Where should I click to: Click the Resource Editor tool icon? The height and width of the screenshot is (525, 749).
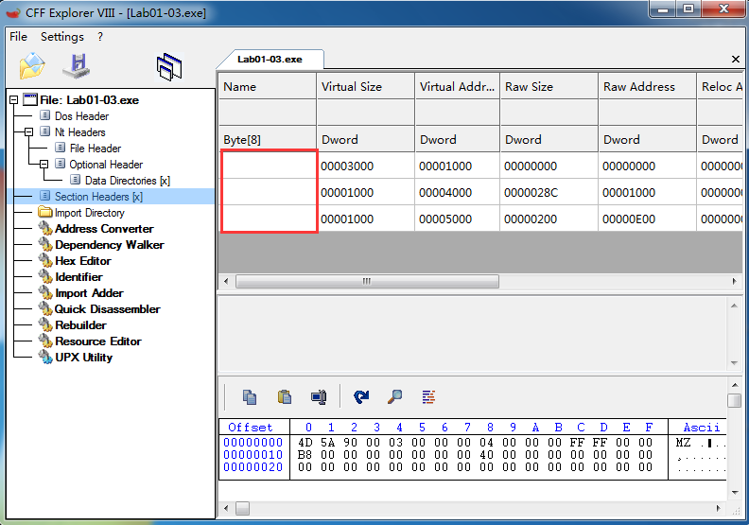[x=45, y=341]
